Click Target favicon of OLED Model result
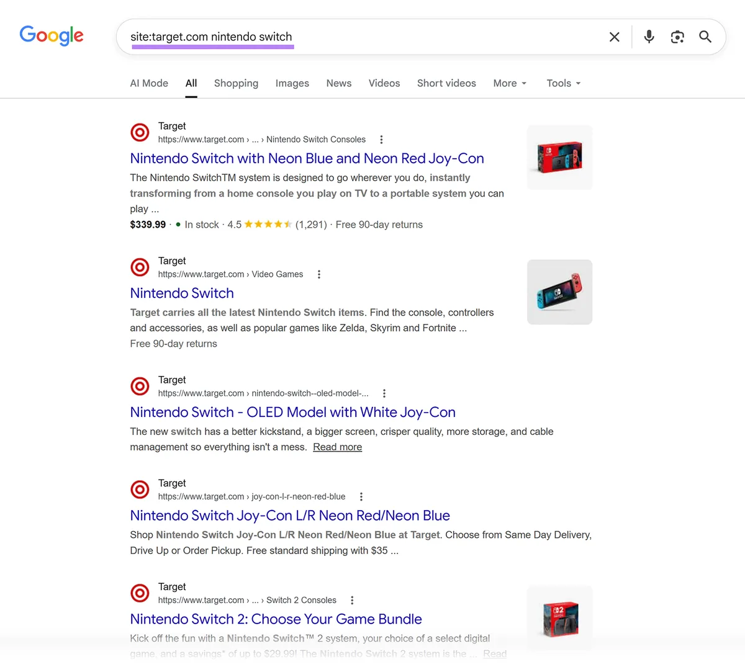 [140, 386]
